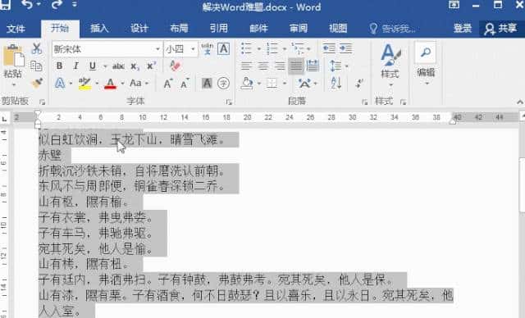Apply yellow text highlight color
Viewport: 525px width, 318px height.
pos(84,84)
